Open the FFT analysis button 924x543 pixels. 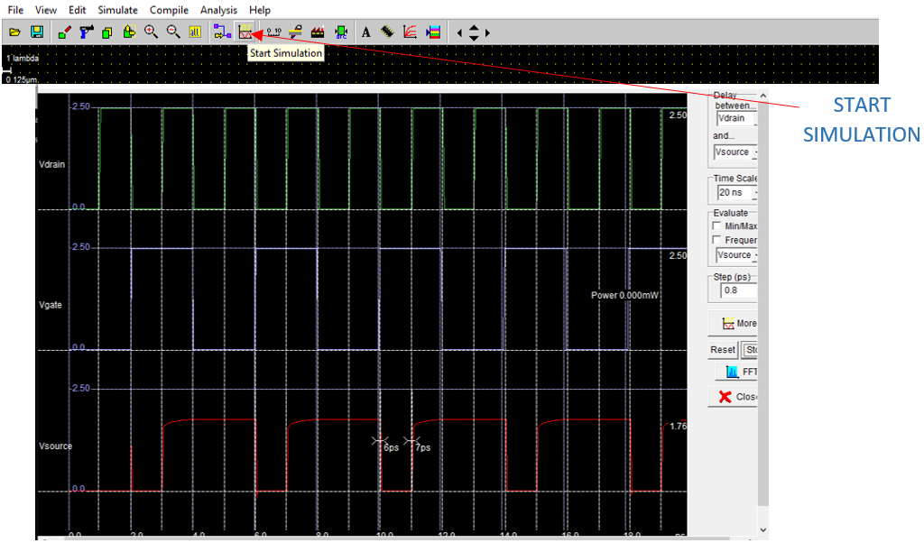(x=736, y=373)
